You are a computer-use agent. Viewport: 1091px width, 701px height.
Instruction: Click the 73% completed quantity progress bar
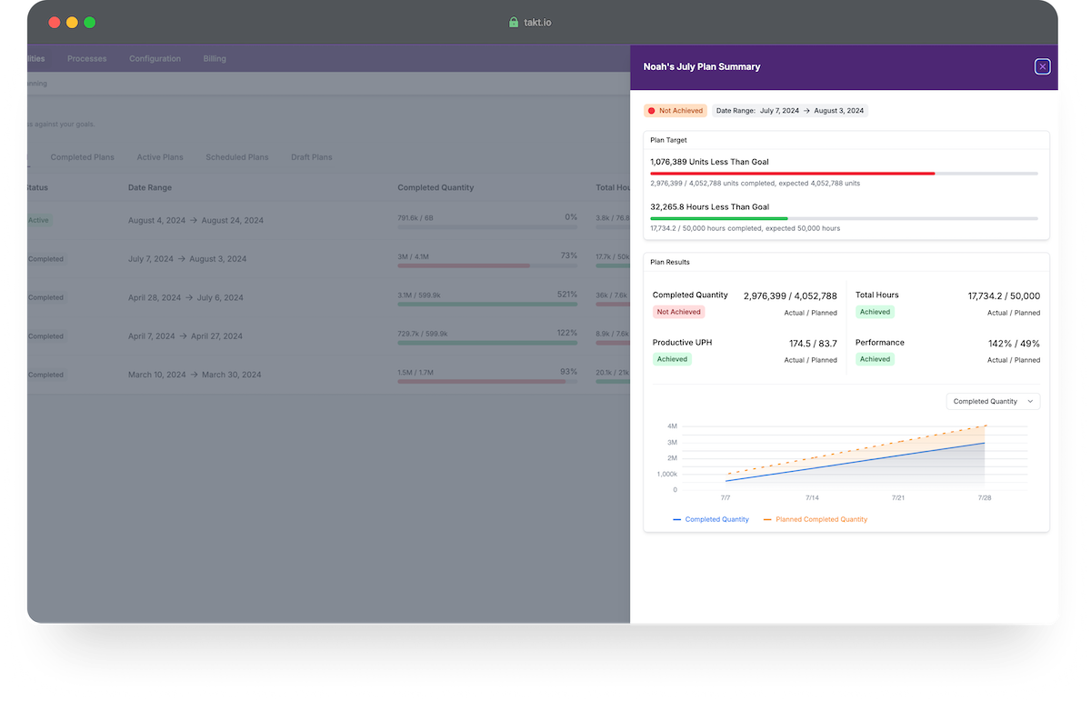(487, 265)
